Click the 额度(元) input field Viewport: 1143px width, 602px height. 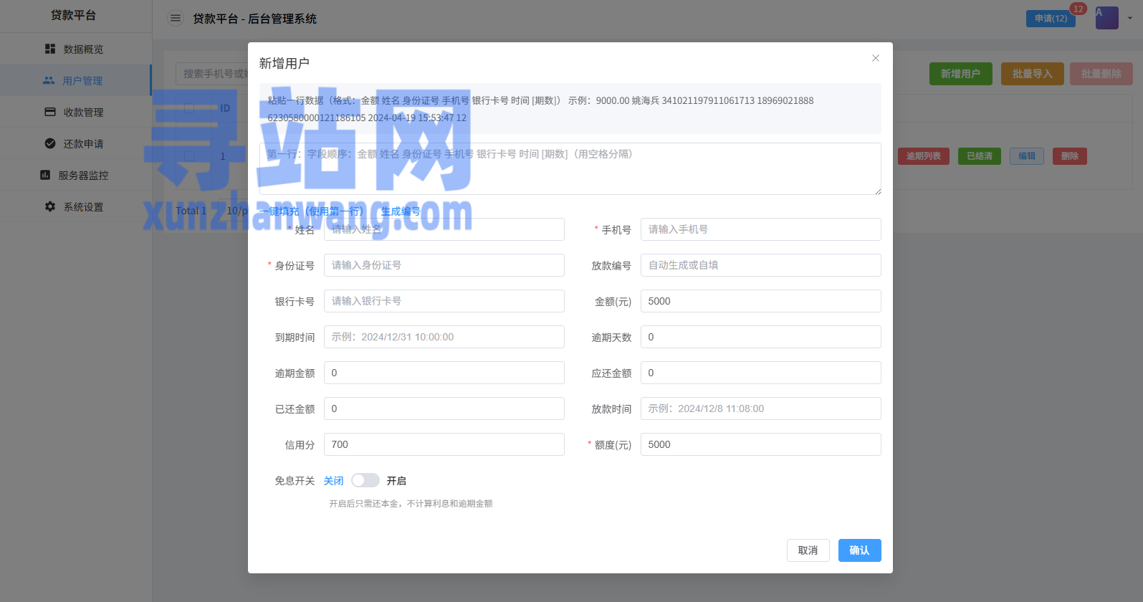coord(761,444)
